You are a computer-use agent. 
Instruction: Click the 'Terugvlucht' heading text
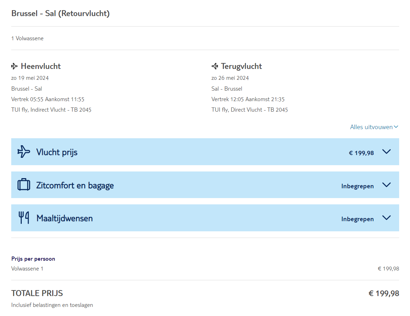click(241, 66)
